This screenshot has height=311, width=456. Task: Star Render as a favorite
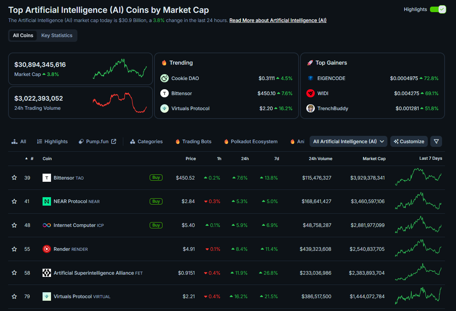point(14,249)
